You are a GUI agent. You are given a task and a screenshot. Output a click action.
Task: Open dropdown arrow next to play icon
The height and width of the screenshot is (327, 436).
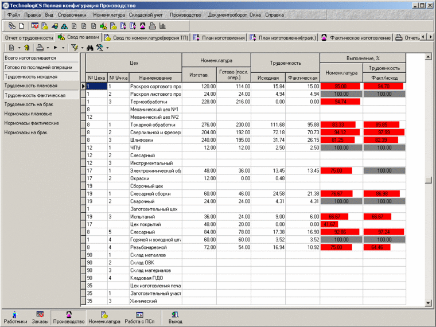point(63,48)
